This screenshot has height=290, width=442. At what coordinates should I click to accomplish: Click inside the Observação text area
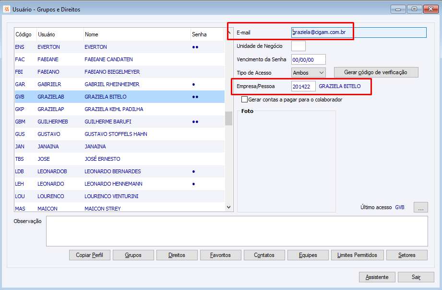[x=237, y=231]
